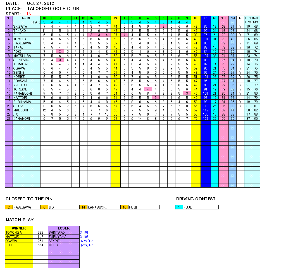
Task: Click the Oct 27, 2012 date text
Action: coord(40,3)
